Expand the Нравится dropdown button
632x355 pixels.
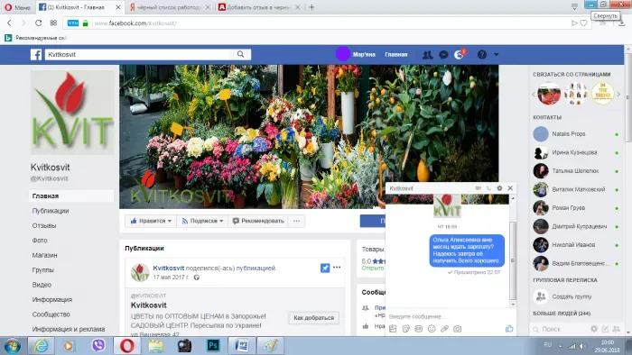coord(151,221)
